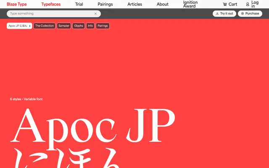Open the Typefaces menu item
This screenshot has width=269, height=168.
pos(51,4)
